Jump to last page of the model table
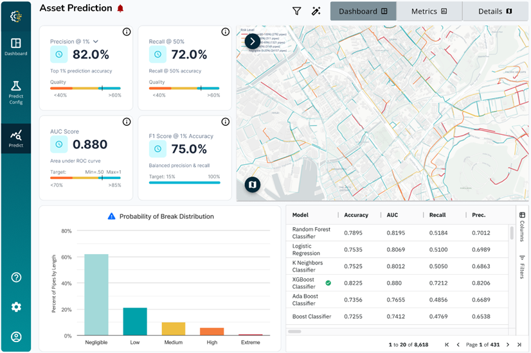This screenshot has height=353, width=531. [519, 345]
